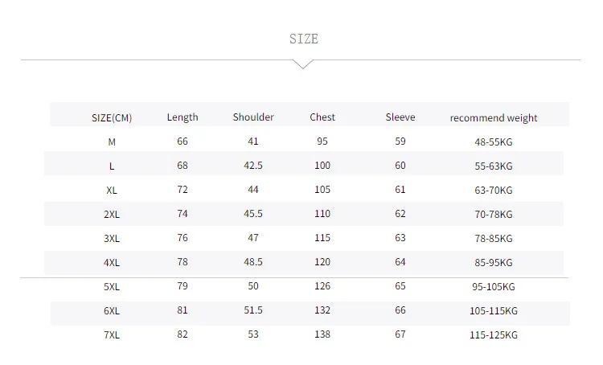Select the 5XL size row label
Viewport: 603px width, 365px height.
click(112, 286)
